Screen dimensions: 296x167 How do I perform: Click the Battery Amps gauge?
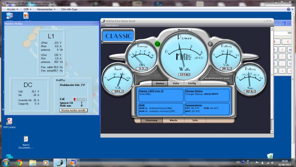250,79
